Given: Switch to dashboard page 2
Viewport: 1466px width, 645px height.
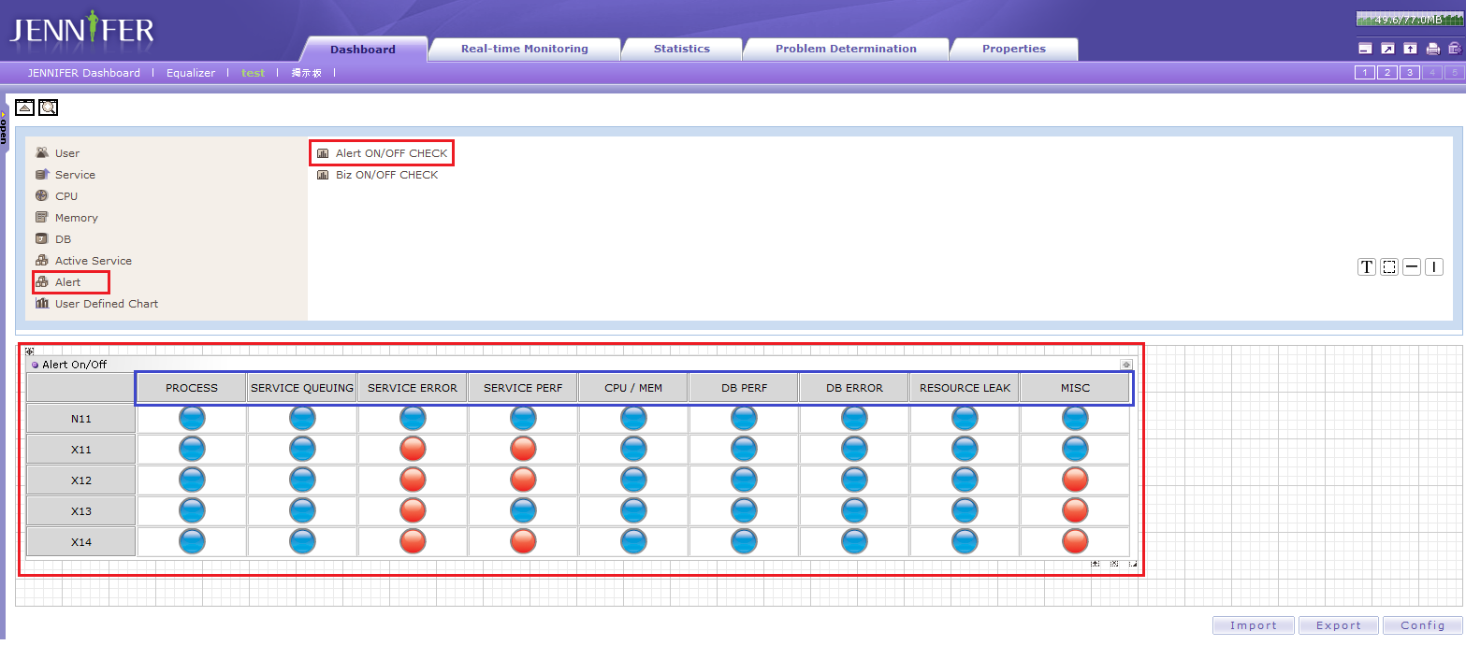Looking at the screenshot, I should point(1387,73).
